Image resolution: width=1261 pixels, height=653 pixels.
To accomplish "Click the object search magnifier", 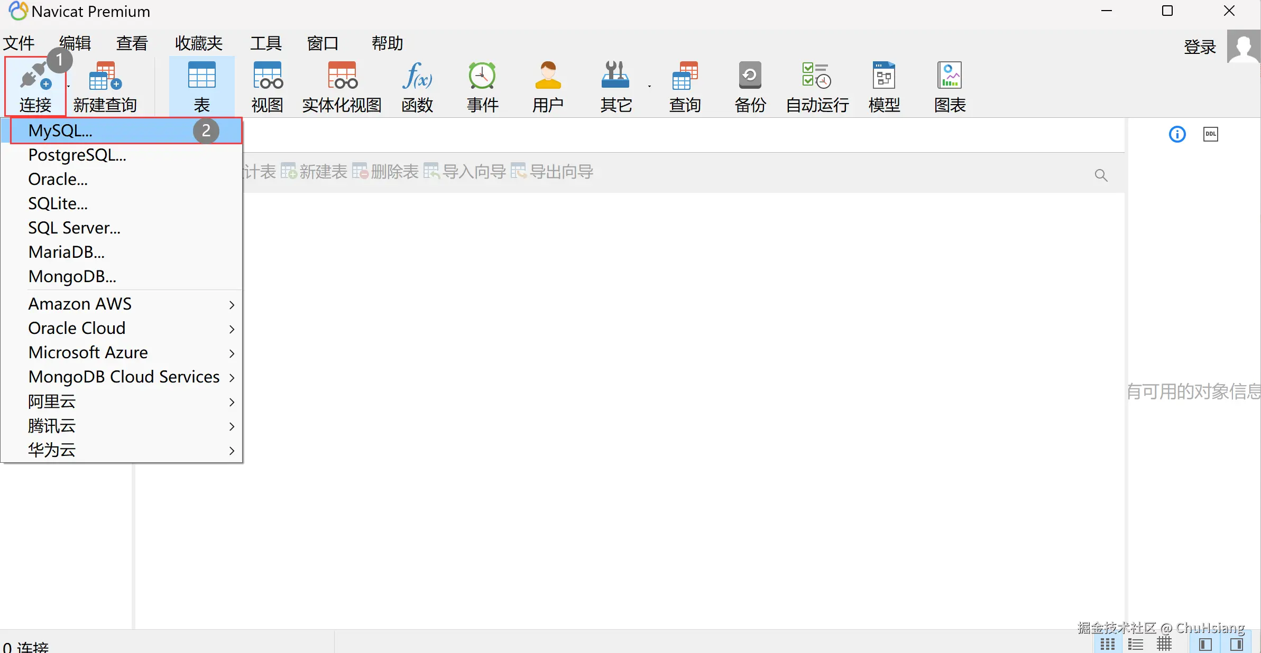I will (1101, 175).
